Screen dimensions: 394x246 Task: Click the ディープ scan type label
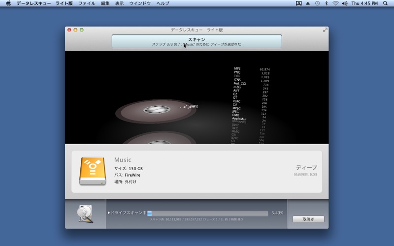click(306, 167)
